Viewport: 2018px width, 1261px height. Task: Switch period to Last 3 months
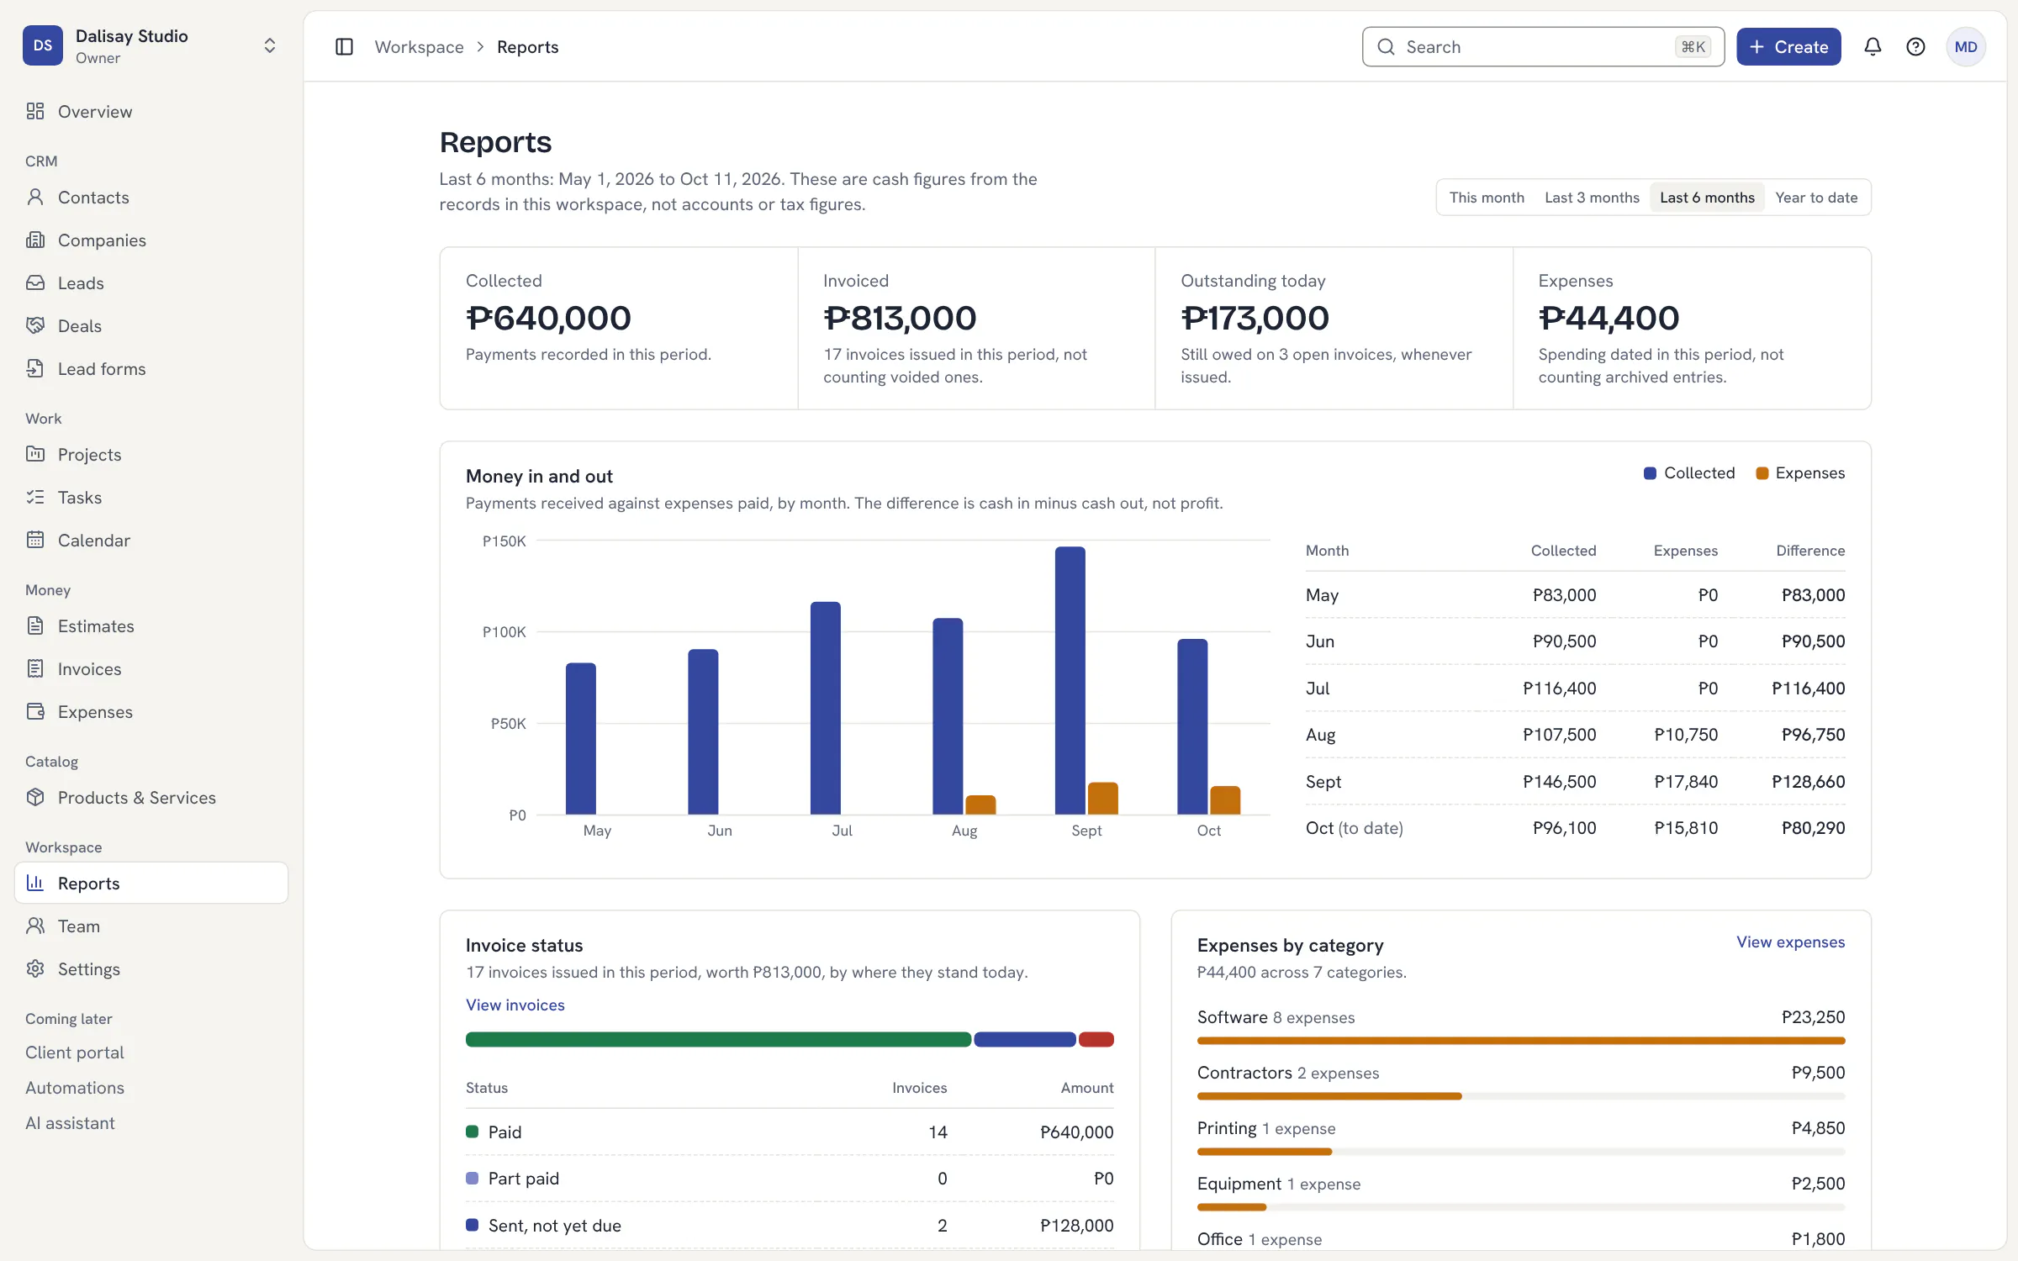[1592, 198]
